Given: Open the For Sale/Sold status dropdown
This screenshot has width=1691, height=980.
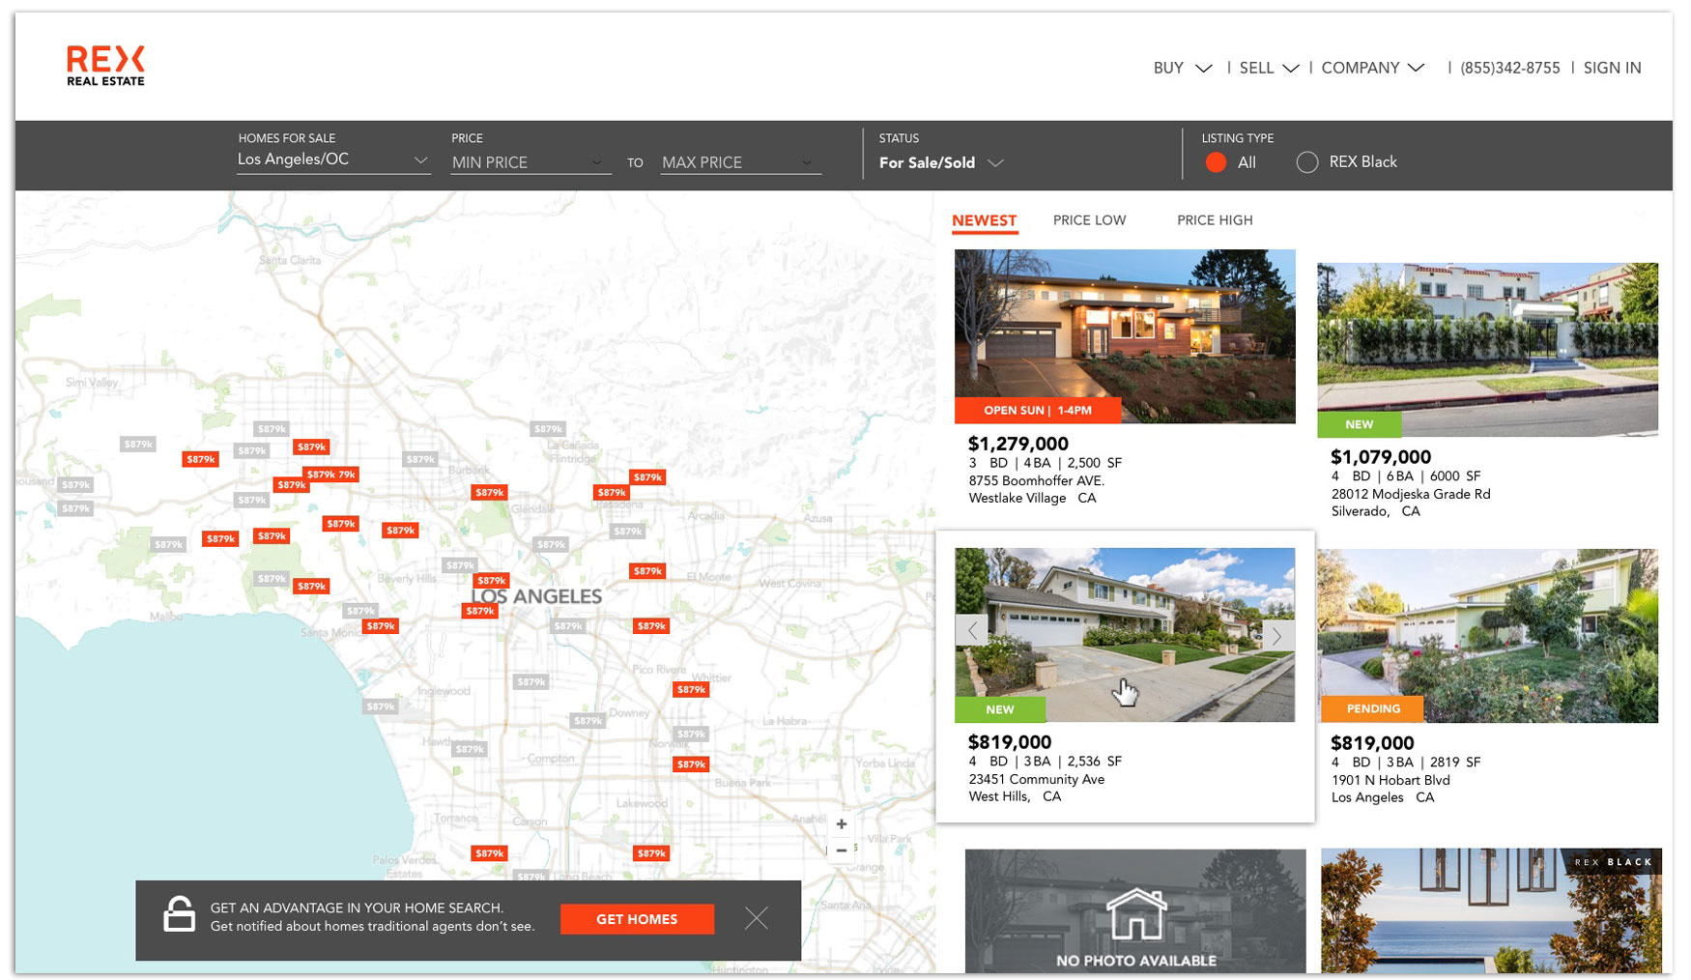Looking at the screenshot, I should point(941,162).
